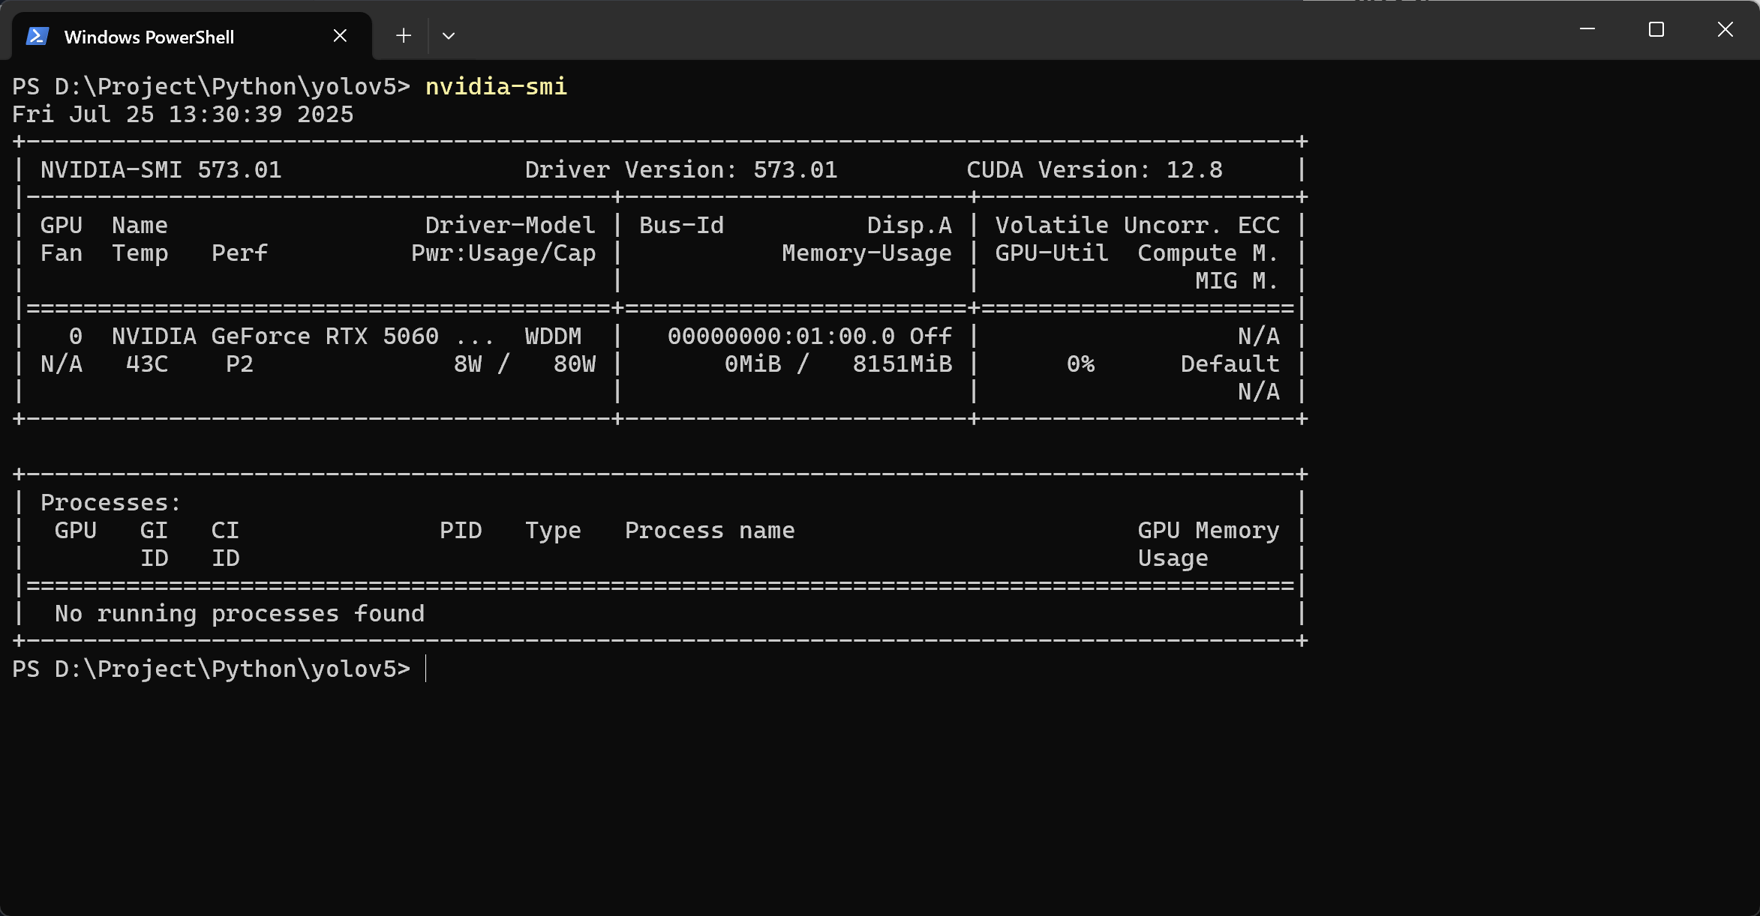Click "No running processes found" message
This screenshot has width=1760, height=916.
click(x=239, y=614)
